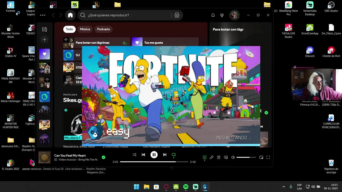Skip to next track
Viewport: 342px width, 192px height.
pyautogui.click(x=165, y=155)
